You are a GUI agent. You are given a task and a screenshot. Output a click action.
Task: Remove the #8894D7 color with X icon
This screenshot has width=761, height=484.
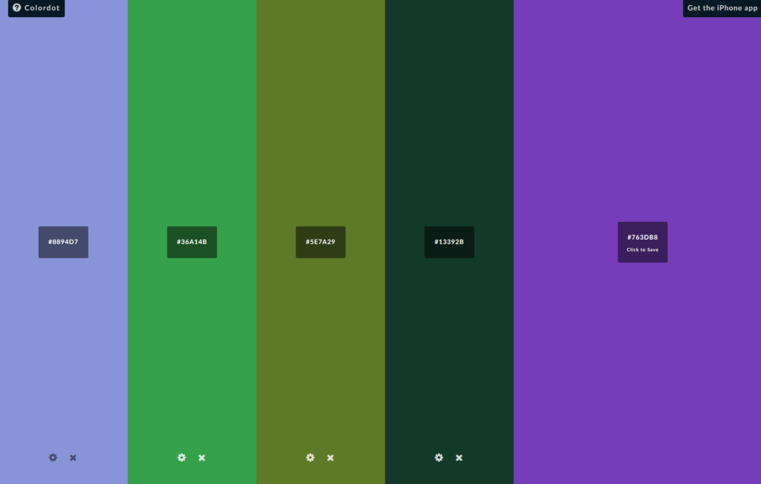coord(73,457)
